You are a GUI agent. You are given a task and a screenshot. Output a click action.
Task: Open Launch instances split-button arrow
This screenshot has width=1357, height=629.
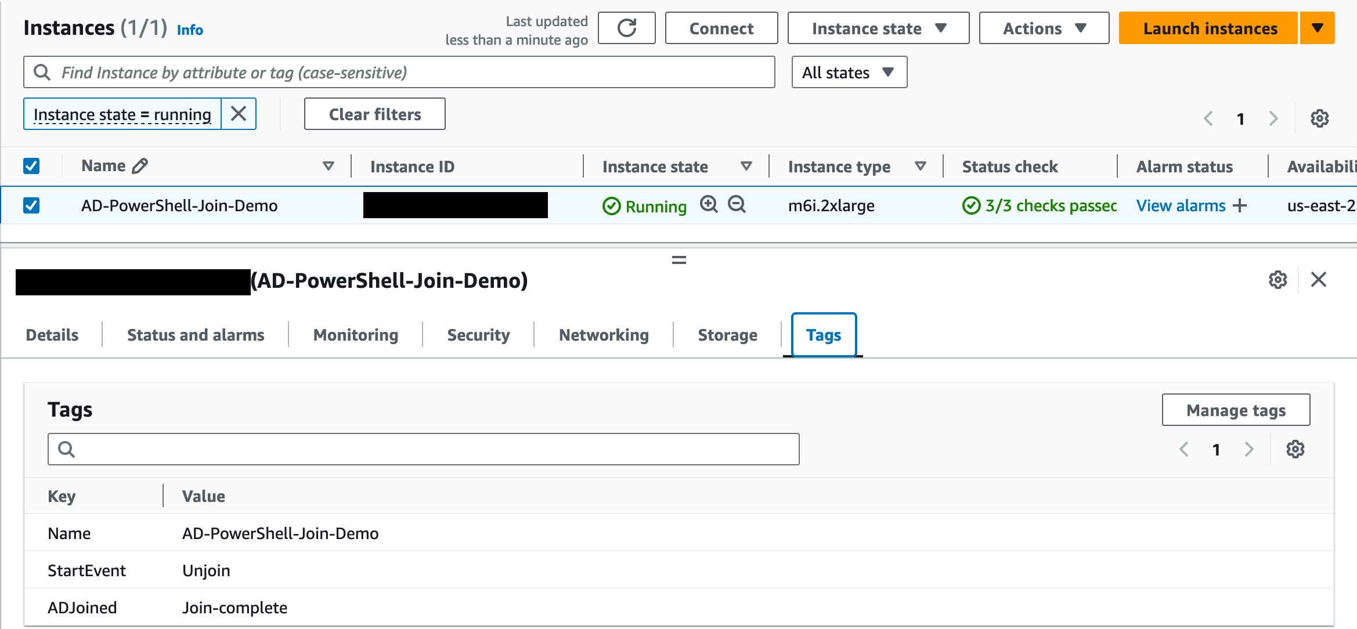[1317, 28]
